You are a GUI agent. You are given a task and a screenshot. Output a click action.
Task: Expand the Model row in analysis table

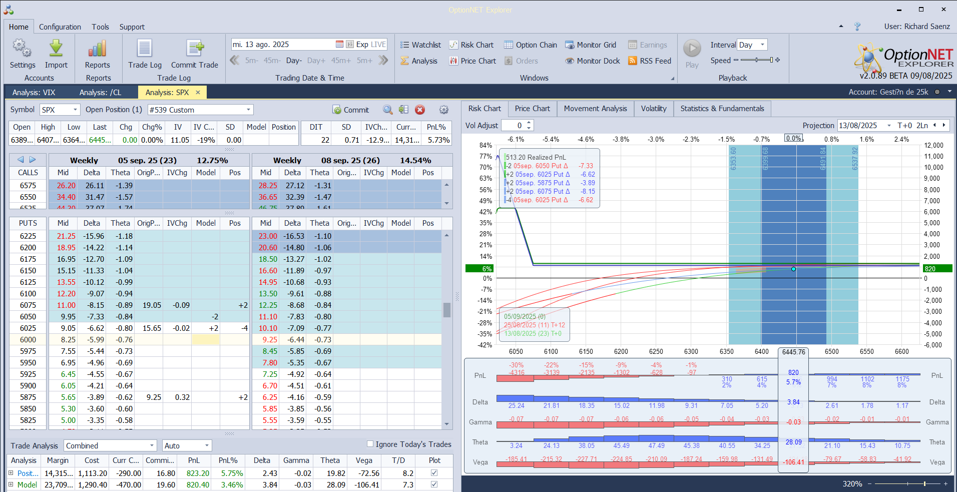[x=11, y=484]
